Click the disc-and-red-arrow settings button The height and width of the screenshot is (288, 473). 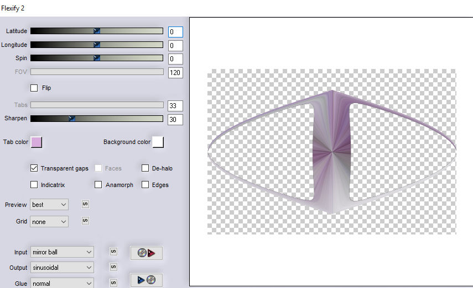point(146,253)
